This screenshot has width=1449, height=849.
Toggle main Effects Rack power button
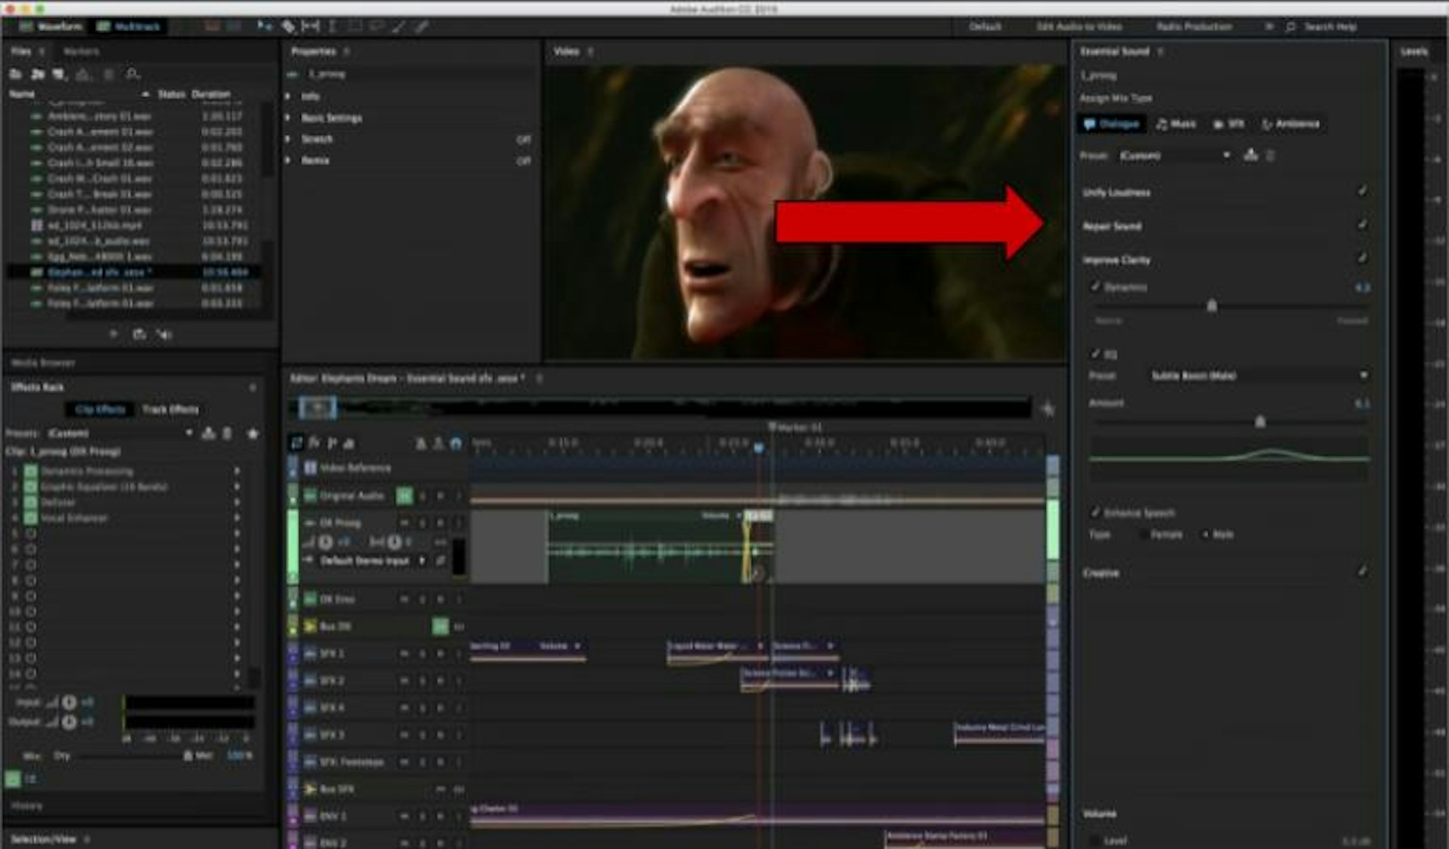tap(14, 778)
